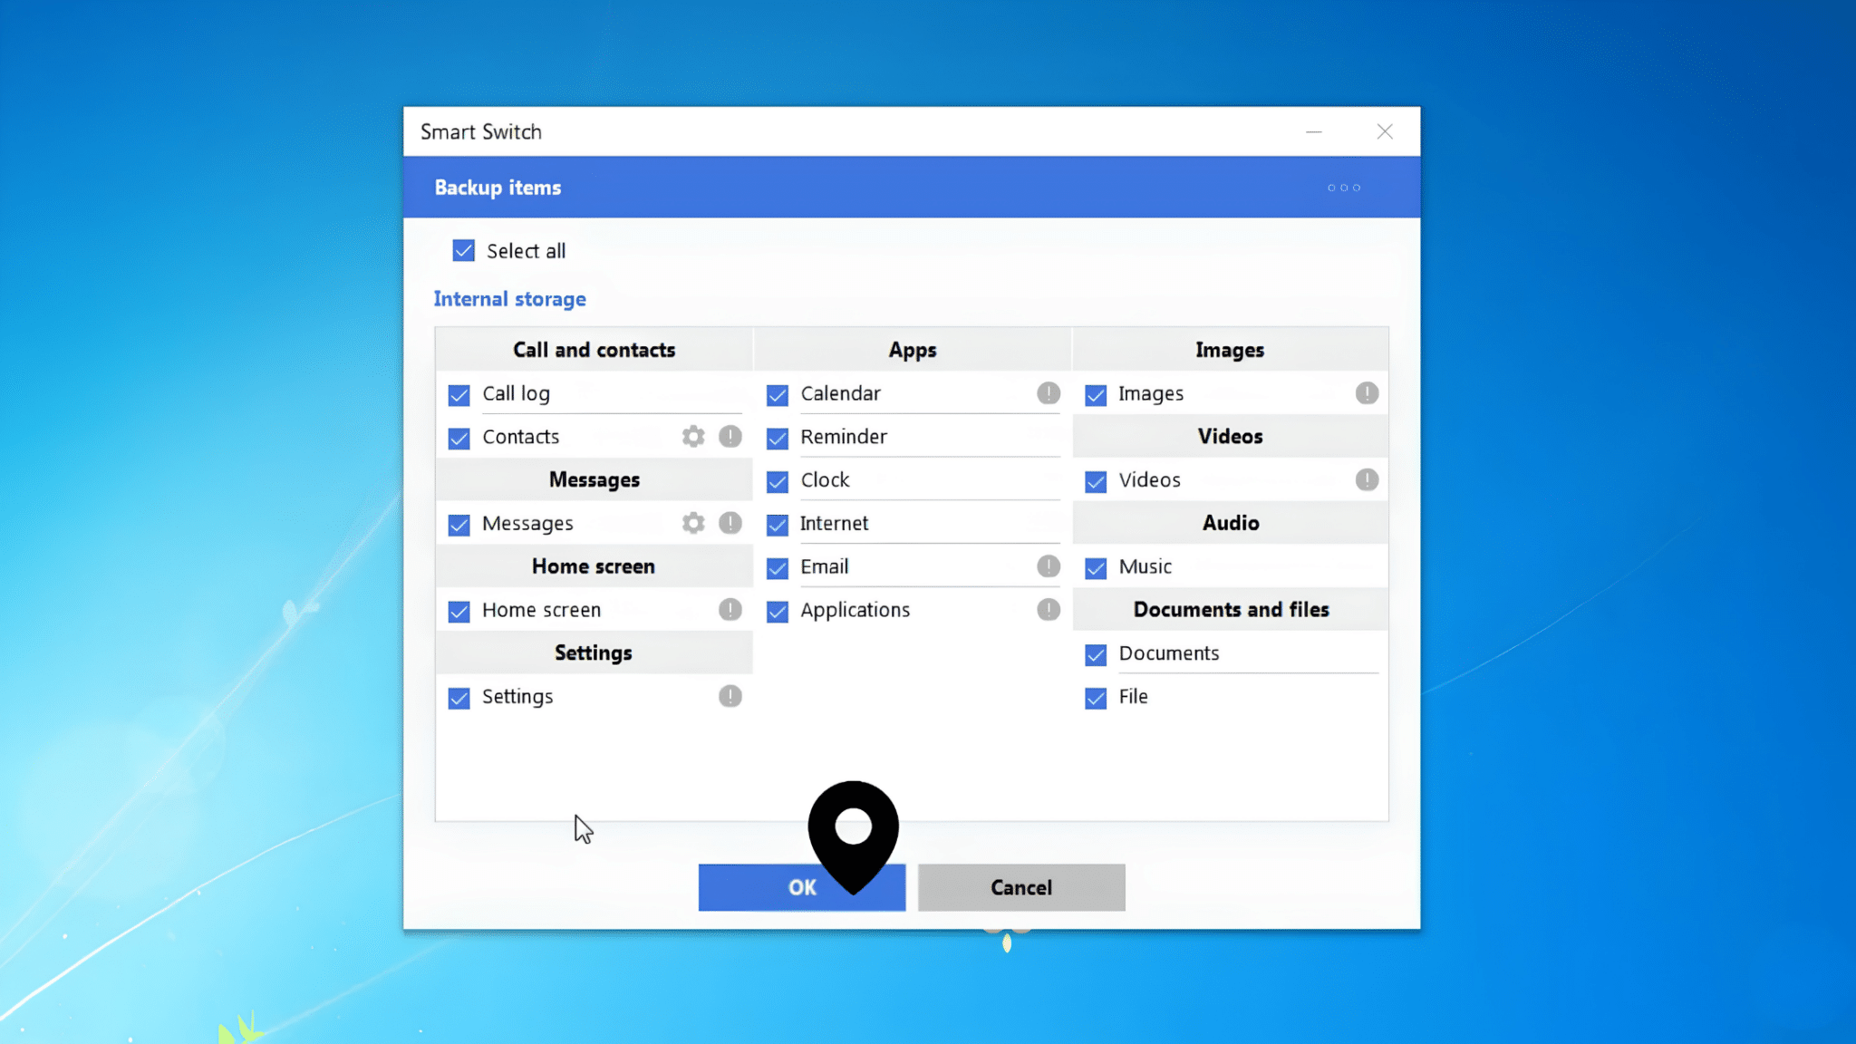Viewport: 1856px width, 1044px height.
Task: Uncheck the Documents checkbox
Action: point(1096,654)
